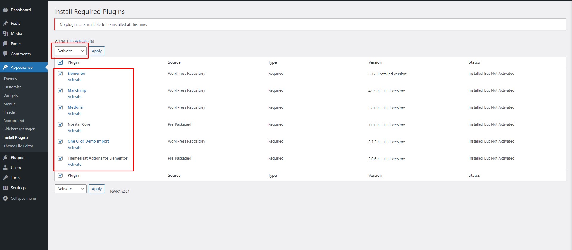Click the Users person icon
Image resolution: width=572 pixels, height=250 pixels.
click(5, 168)
